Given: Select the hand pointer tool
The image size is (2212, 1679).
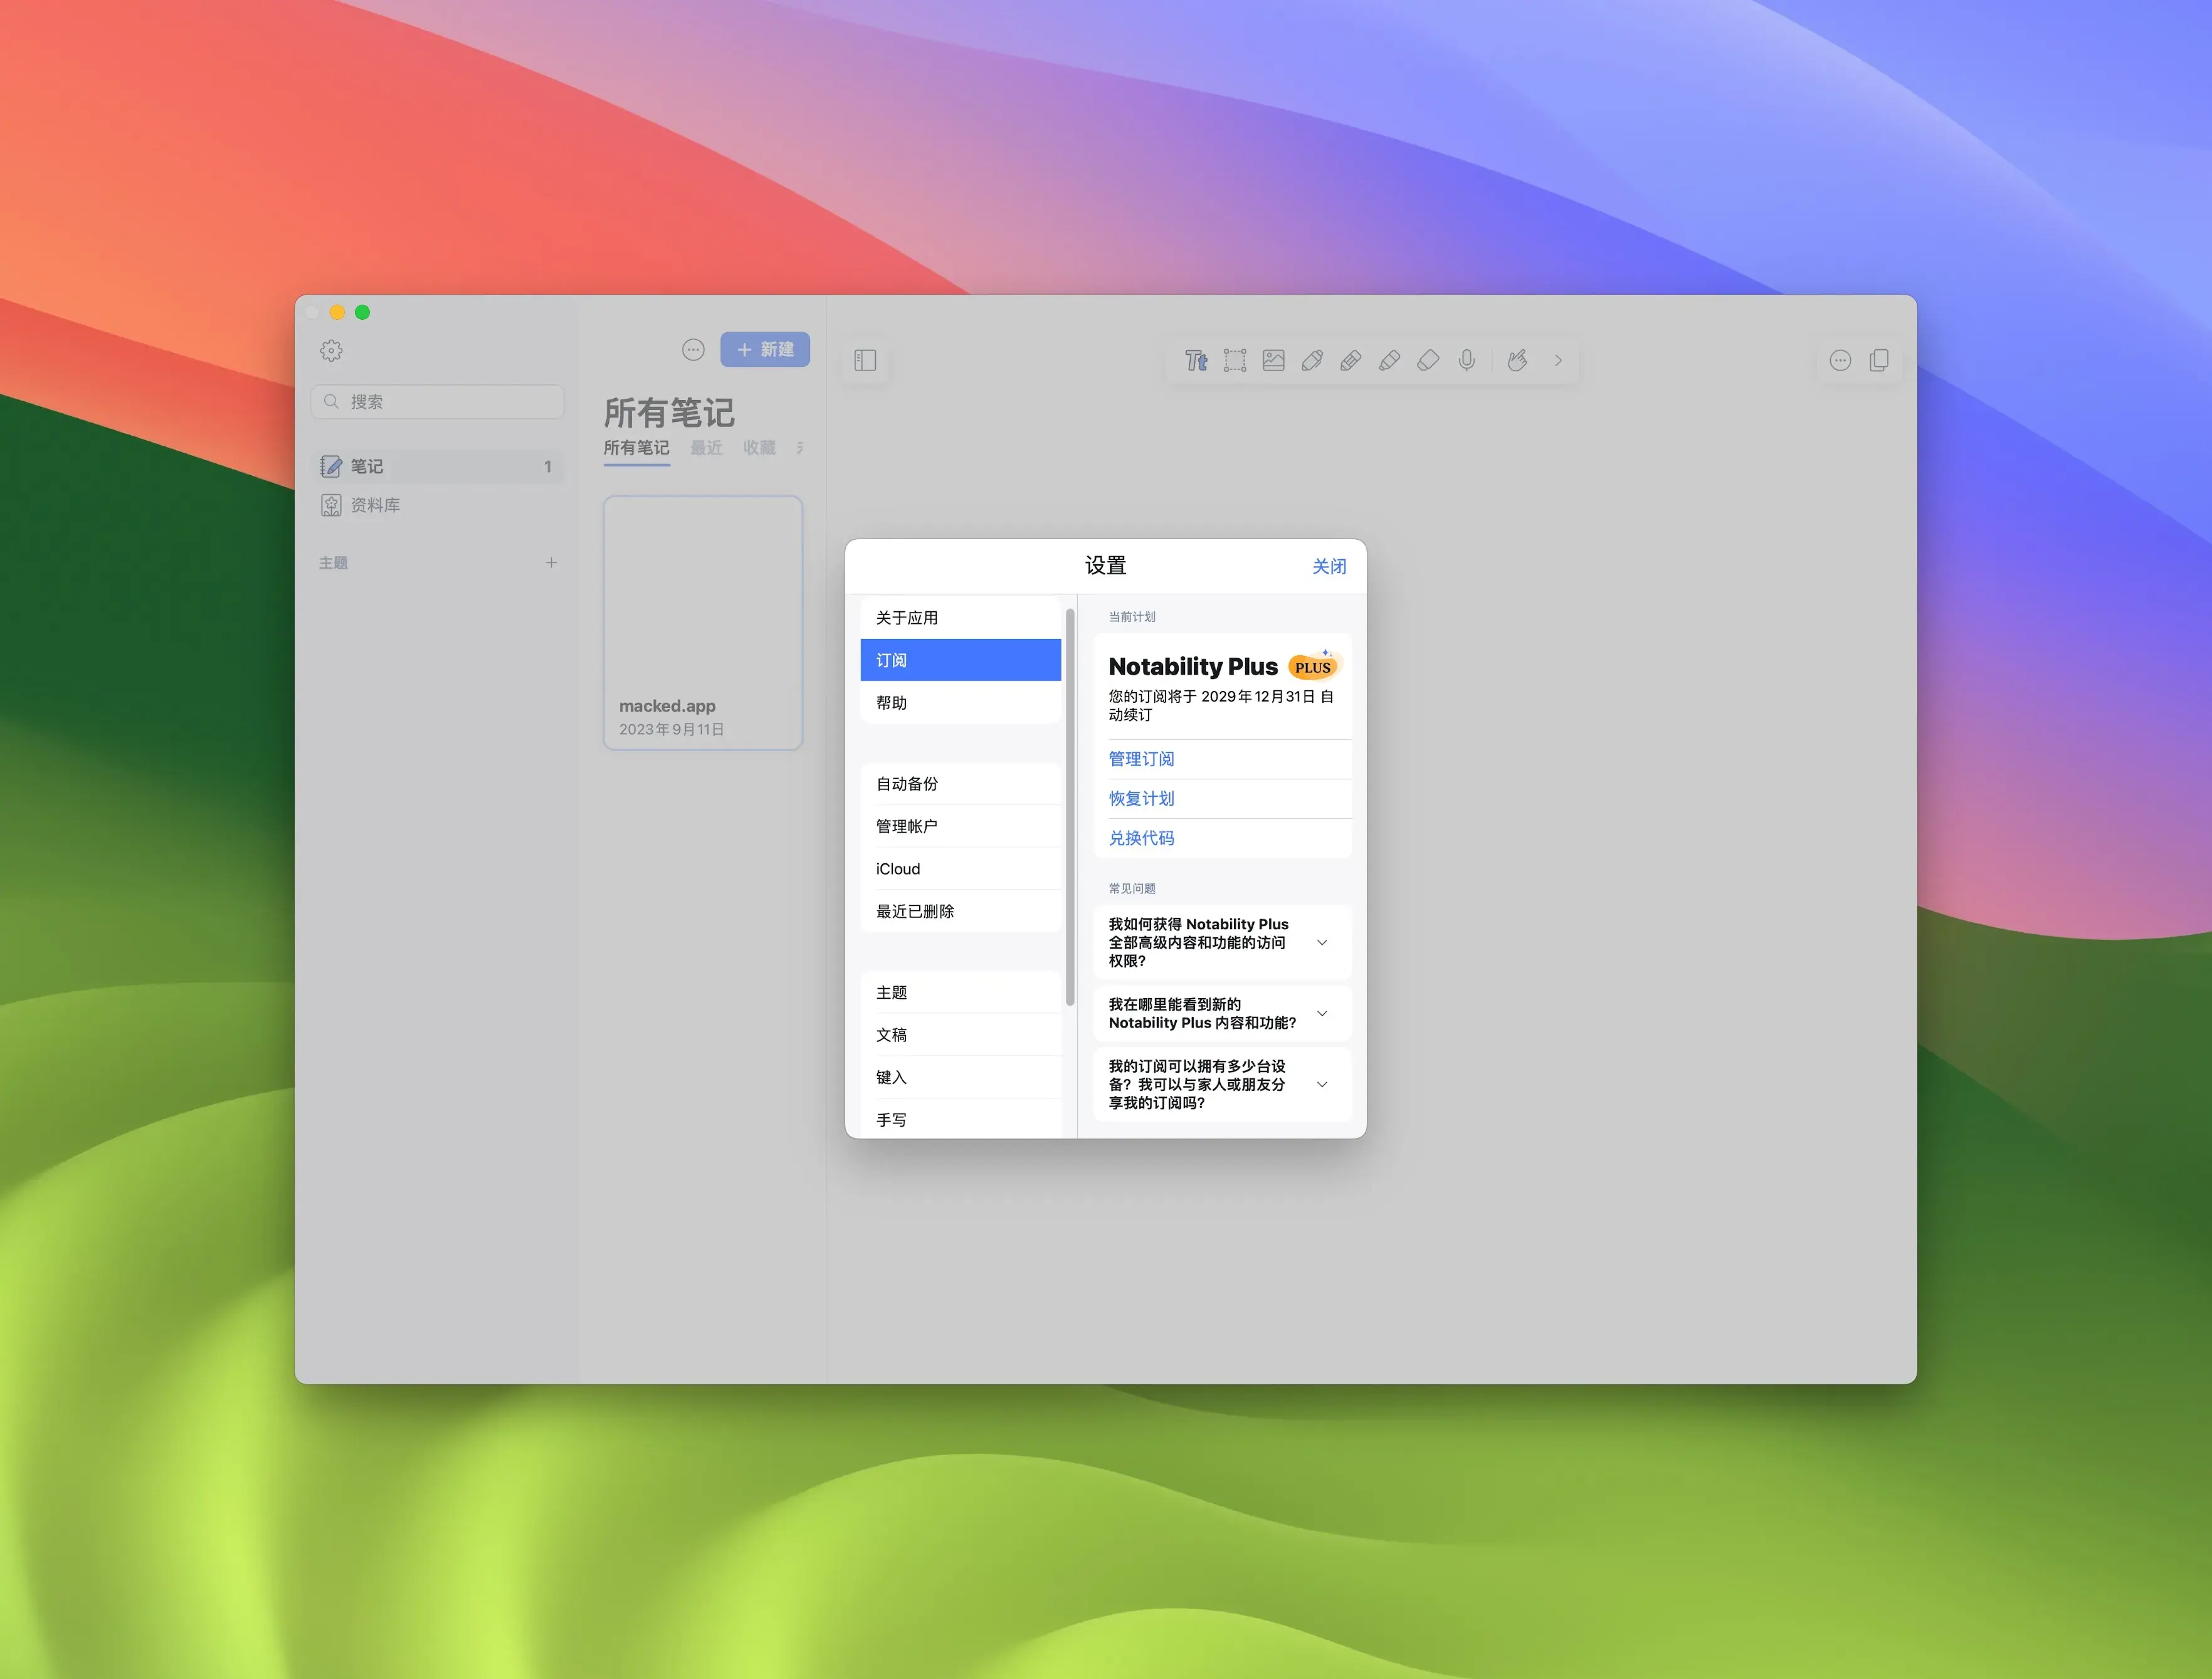Looking at the screenshot, I should click(x=1518, y=361).
